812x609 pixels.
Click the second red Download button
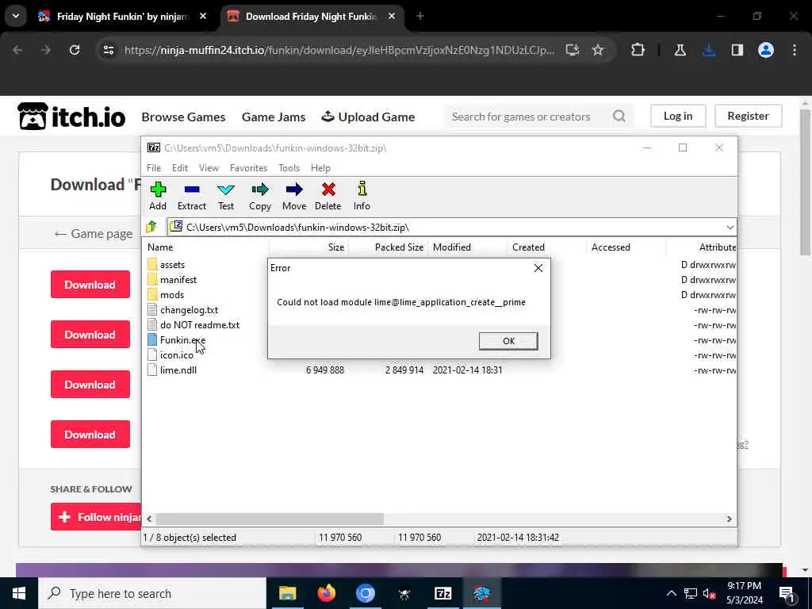click(x=90, y=334)
